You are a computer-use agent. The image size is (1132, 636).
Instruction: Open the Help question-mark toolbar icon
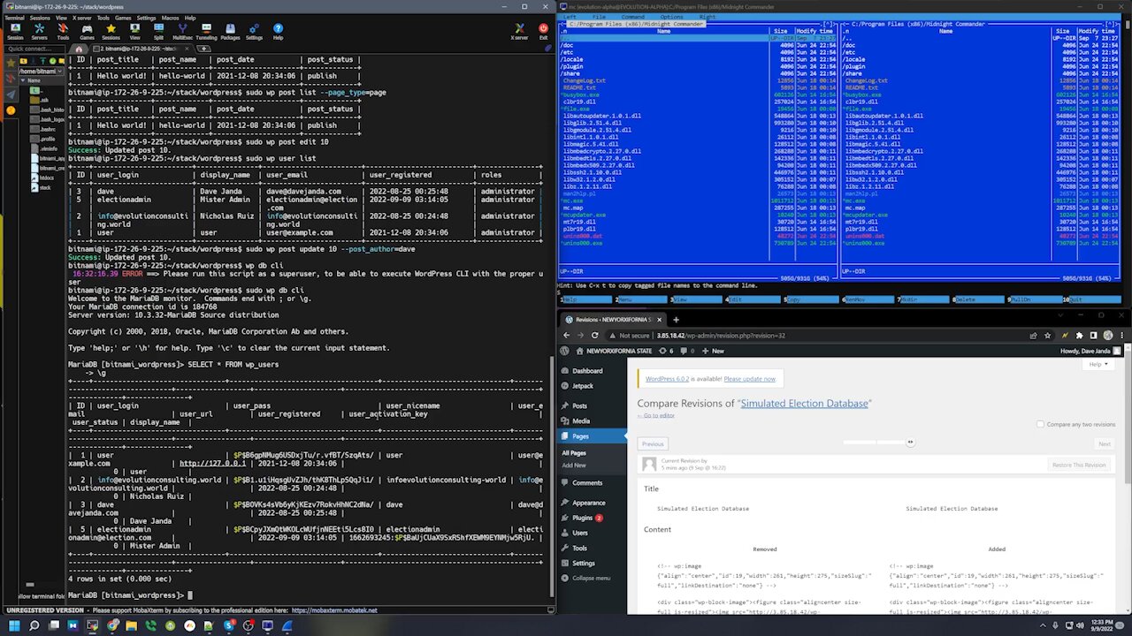(278, 32)
